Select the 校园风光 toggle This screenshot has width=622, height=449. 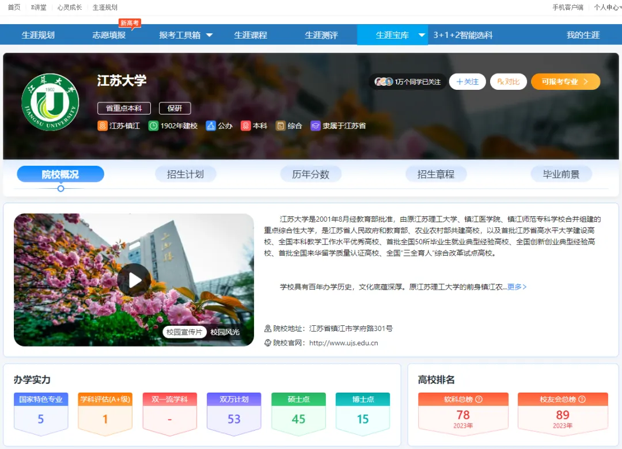click(225, 332)
